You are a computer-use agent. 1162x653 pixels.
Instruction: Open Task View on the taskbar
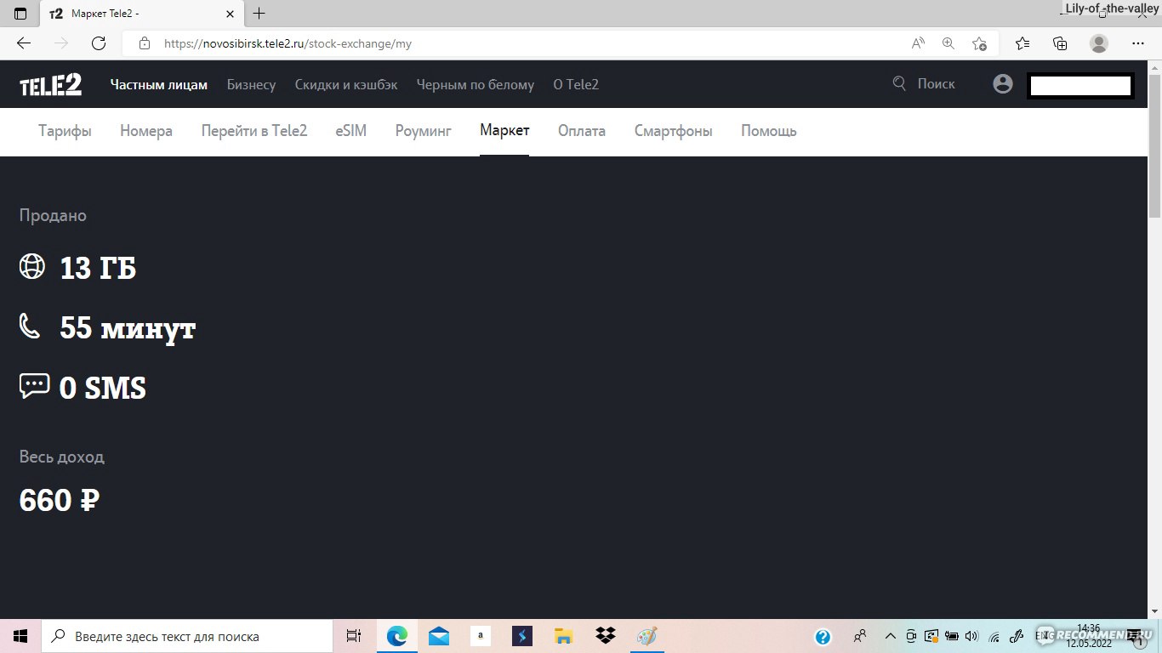[x=354, y=636]
